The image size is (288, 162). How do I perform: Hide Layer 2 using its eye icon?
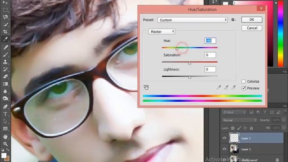[x=225, y=138]
